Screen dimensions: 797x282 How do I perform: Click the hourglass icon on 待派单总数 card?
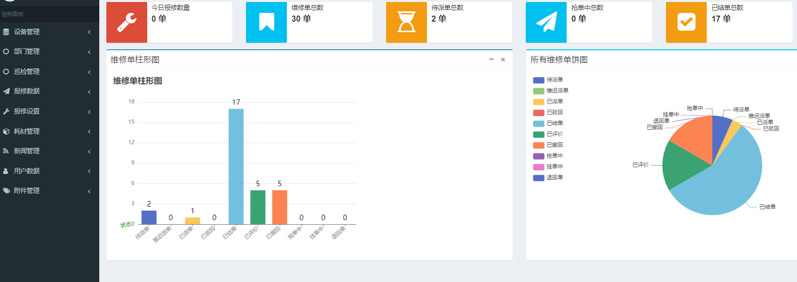[406, 22]
